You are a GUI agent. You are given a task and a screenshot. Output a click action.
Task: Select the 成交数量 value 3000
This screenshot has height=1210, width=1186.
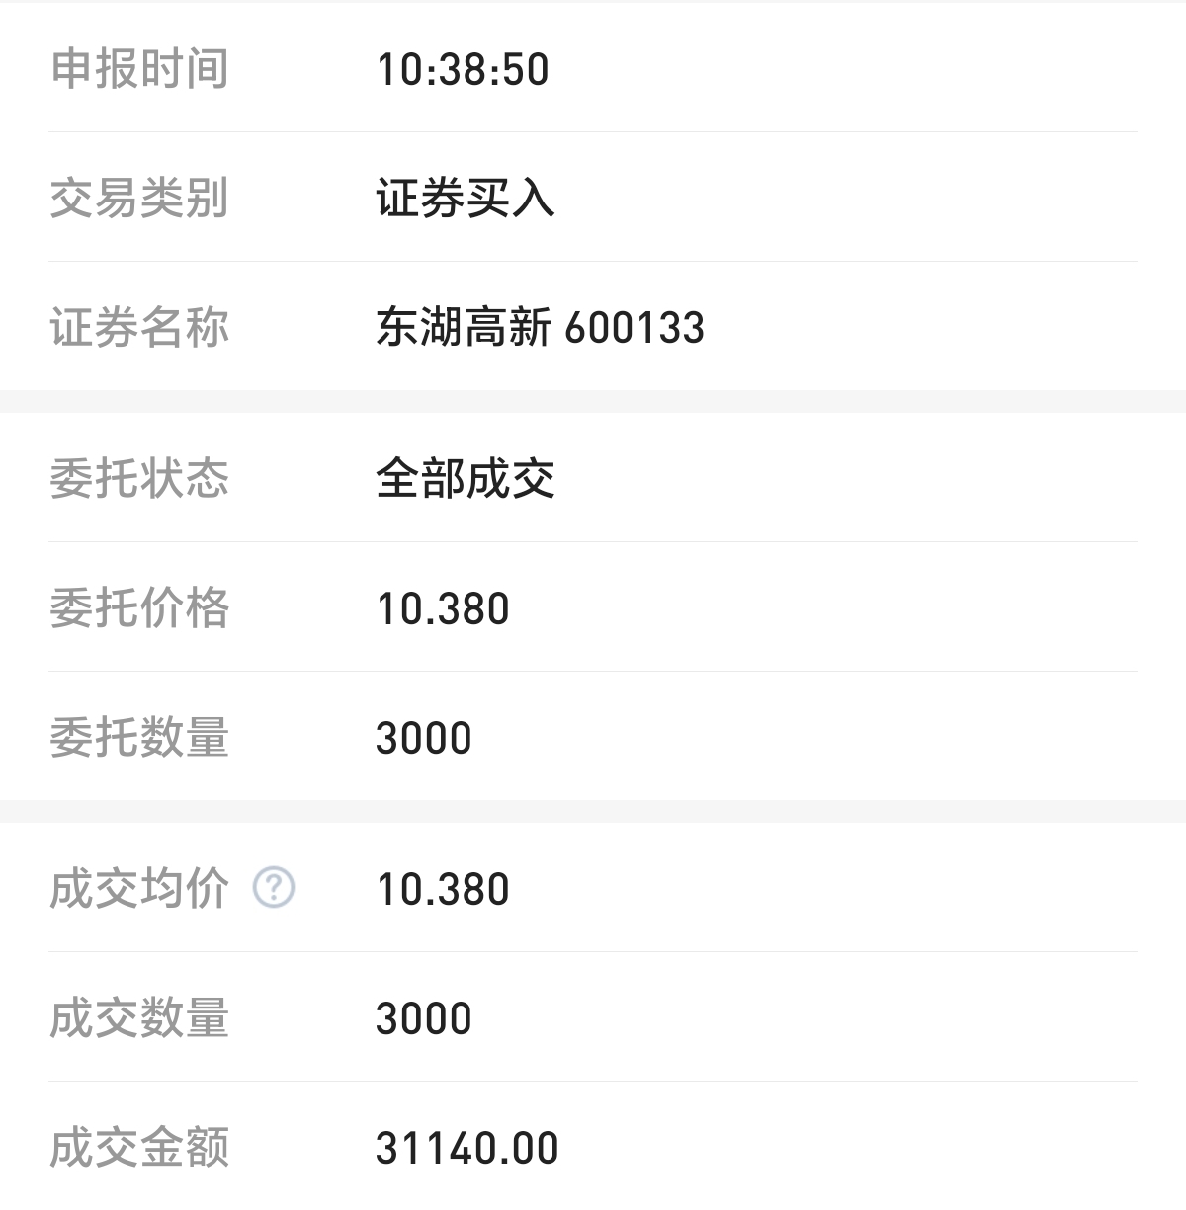tap(424, 1018)
